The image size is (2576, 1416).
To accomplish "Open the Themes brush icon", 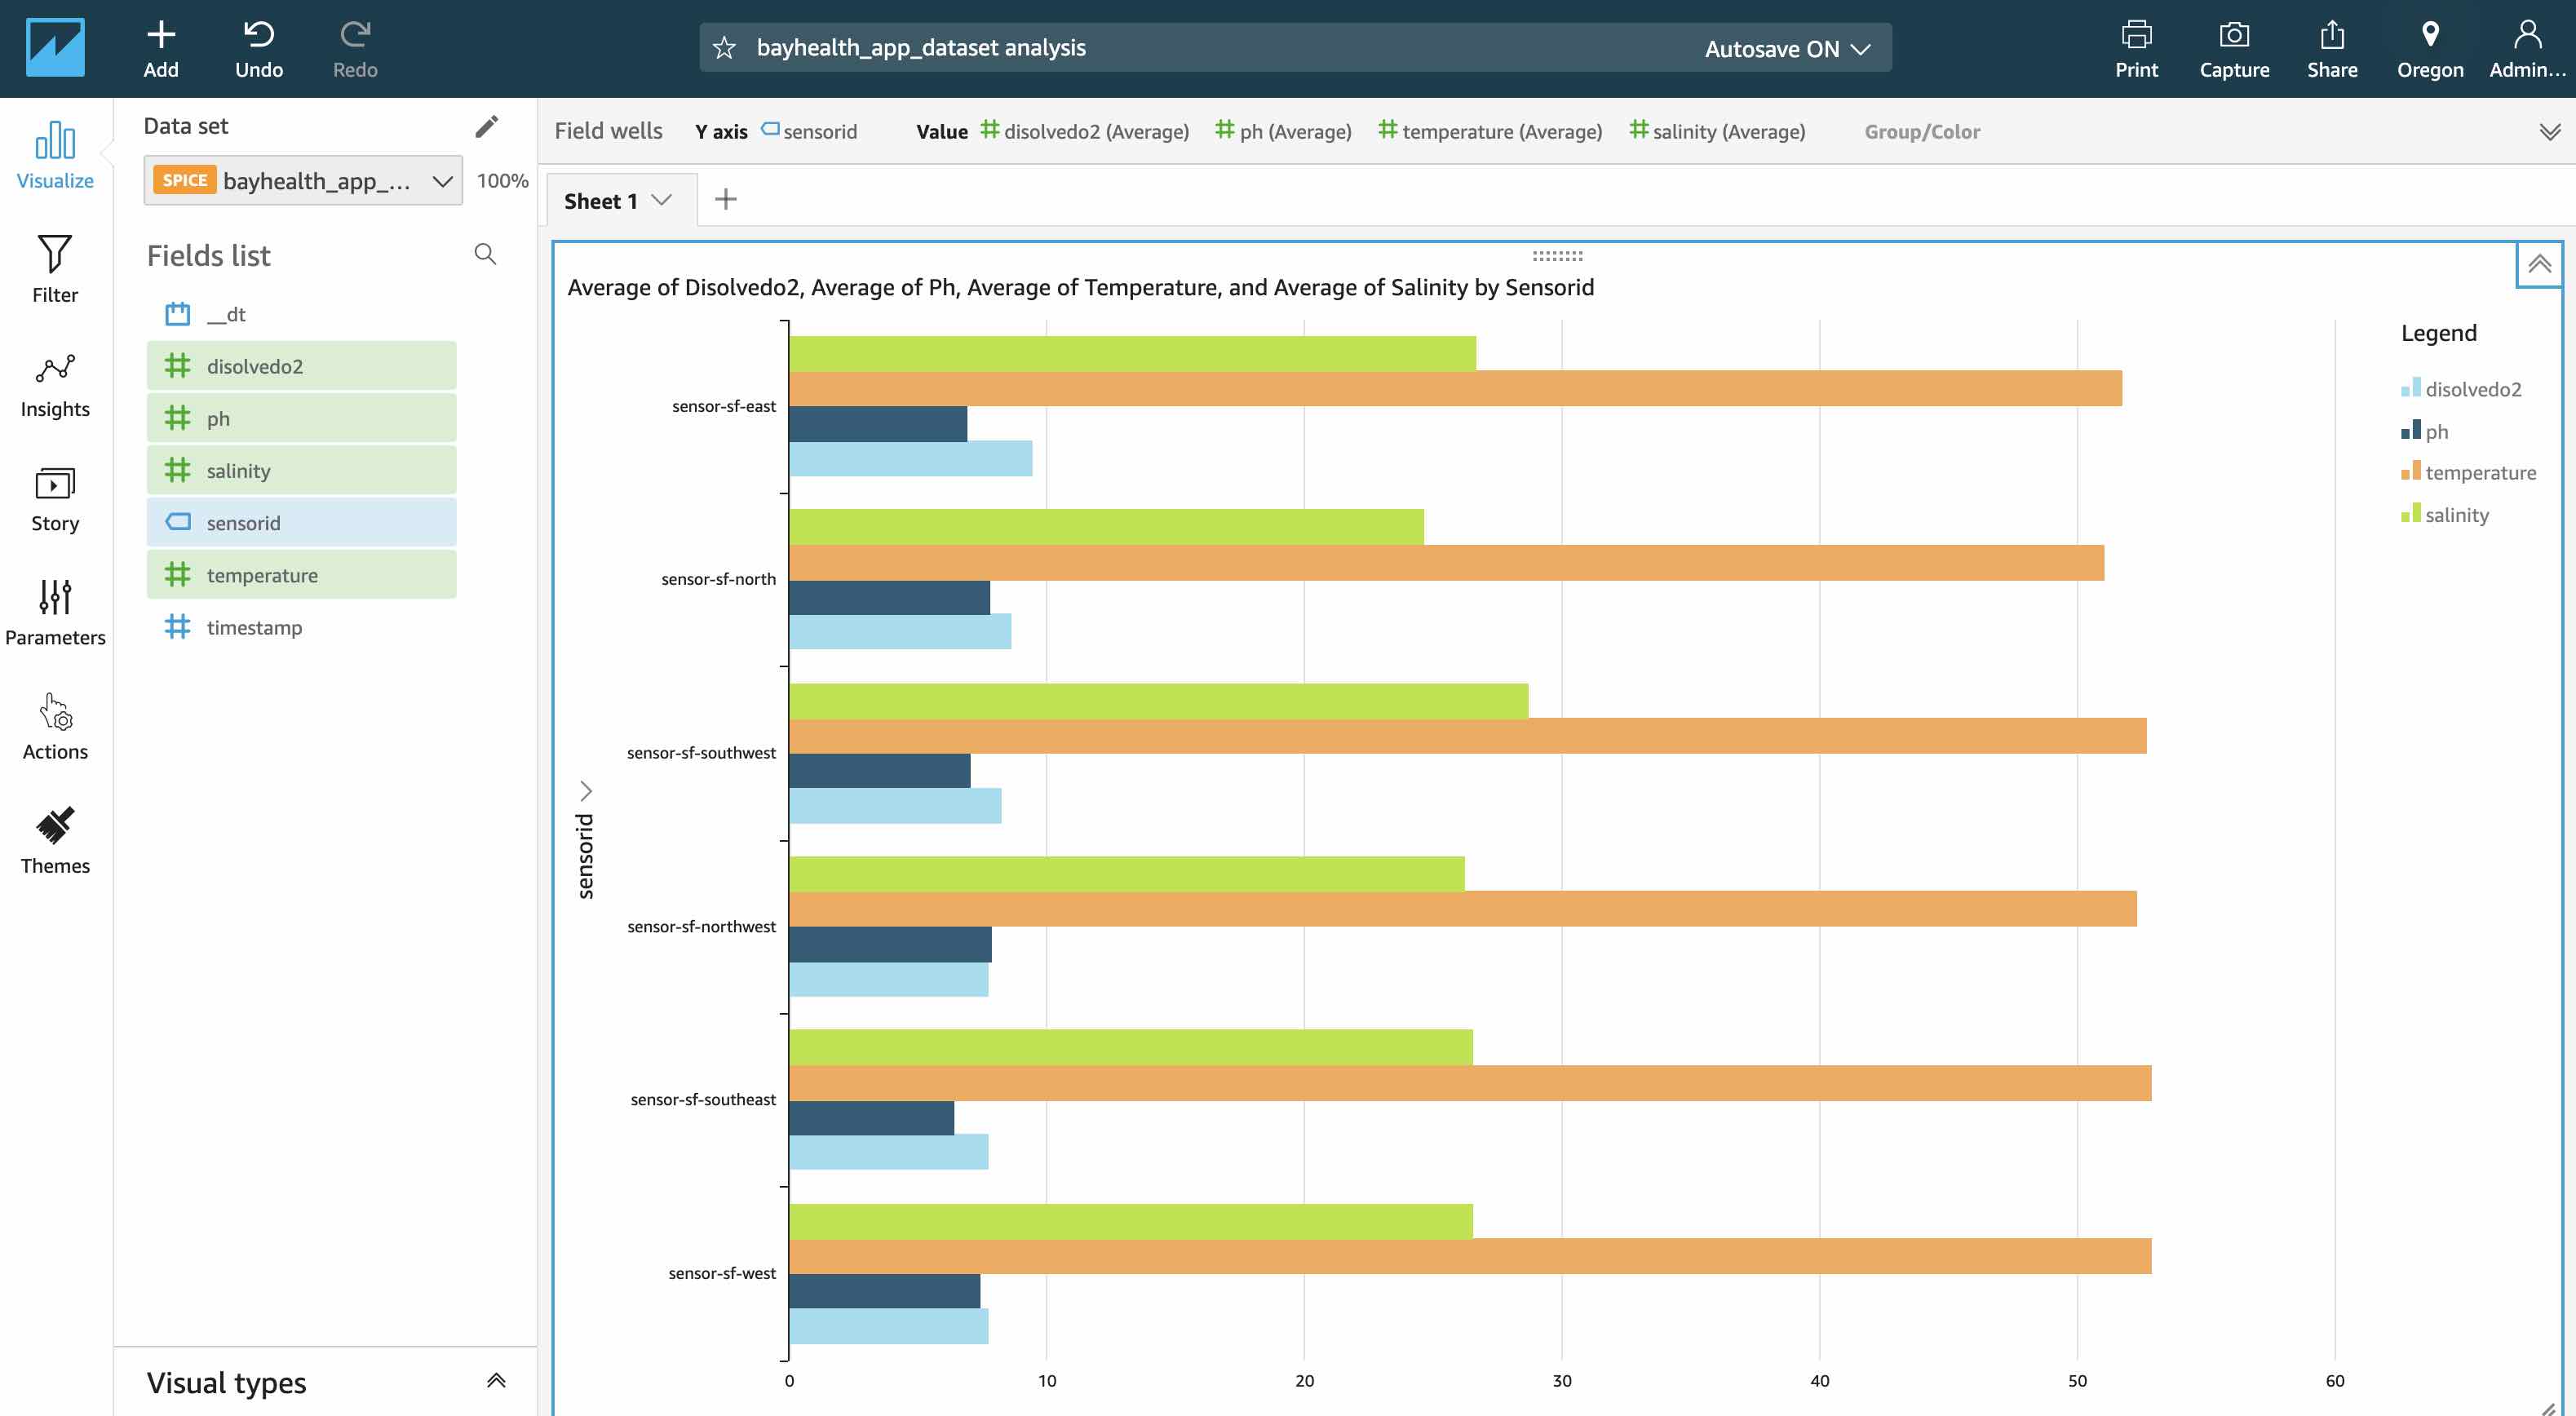I will (x=54, y=826).
